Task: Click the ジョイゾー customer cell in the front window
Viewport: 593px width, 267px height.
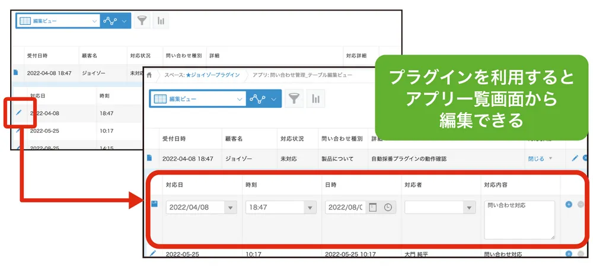Action: coord(238,159)
